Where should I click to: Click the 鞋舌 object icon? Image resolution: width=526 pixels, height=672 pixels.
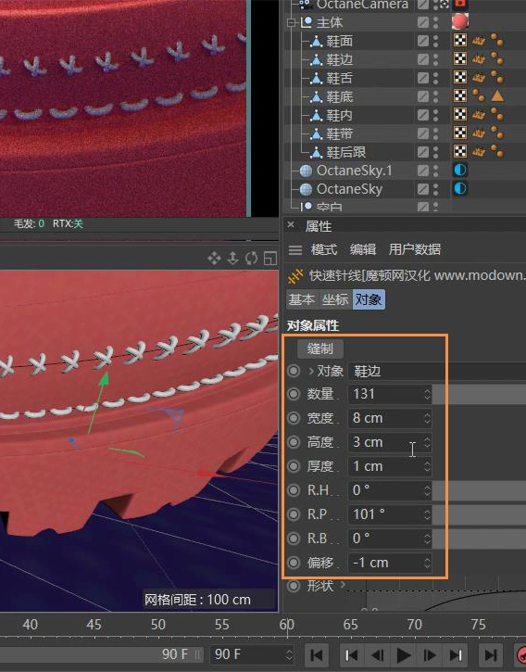[x=316, y=78]
